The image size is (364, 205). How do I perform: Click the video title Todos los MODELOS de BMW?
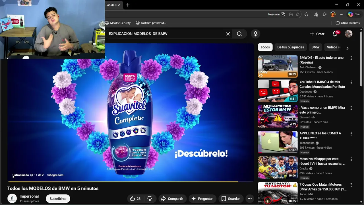[x=53, y=188]
